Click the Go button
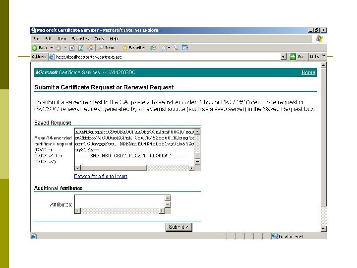This screenshot has width=357, height=268. pyautogui.click(x=296, y=57)
